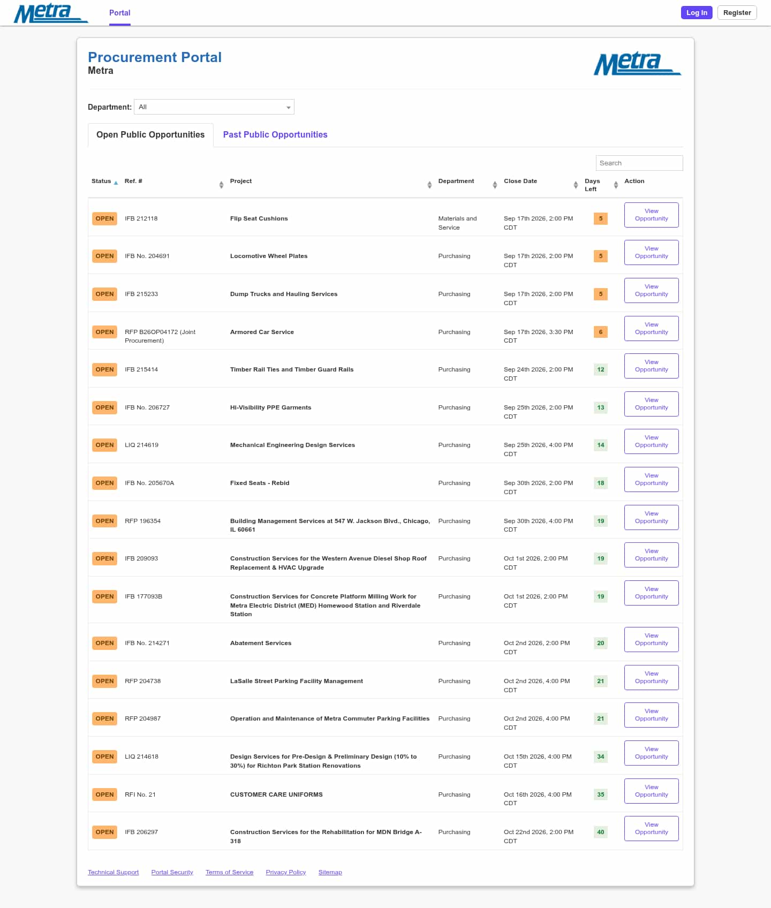This screenshot has width=771, height=908.
Task: View opportunity for Timber Rail Ties
Action: (652, 366)
